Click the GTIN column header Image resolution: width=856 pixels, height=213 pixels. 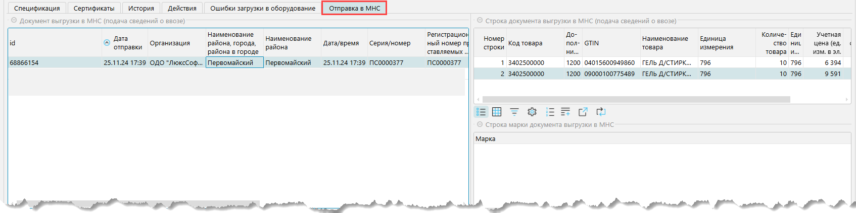pos(591,43)
